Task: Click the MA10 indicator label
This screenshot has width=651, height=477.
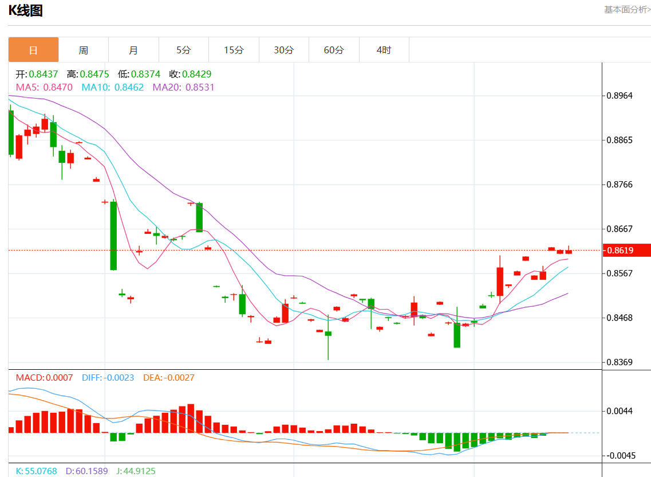Action: [113, 87]
